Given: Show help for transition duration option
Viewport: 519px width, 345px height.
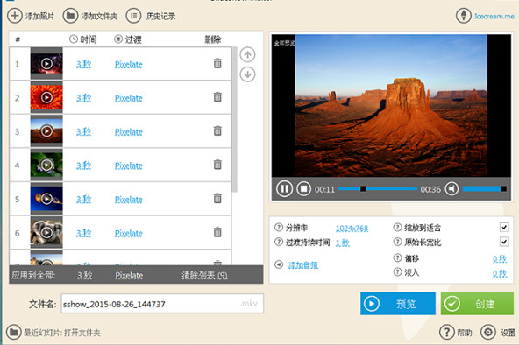Looking at the screenshot, I should [x=279, y=242].
